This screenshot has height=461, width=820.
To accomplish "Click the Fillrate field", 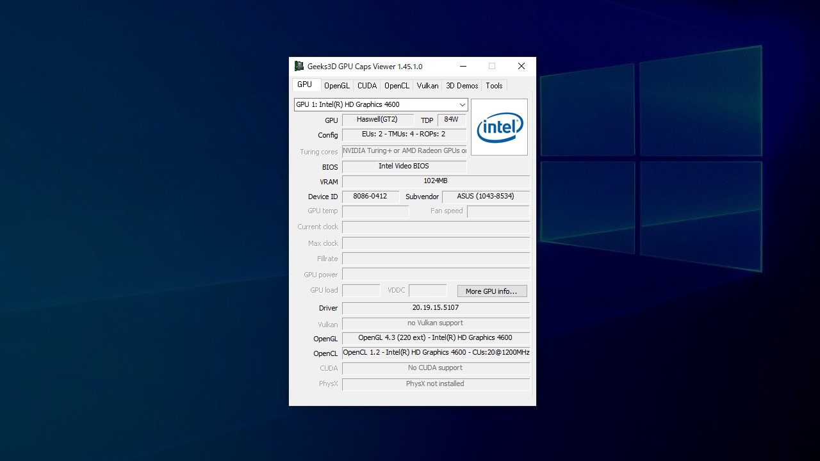I will coord(436,259).
